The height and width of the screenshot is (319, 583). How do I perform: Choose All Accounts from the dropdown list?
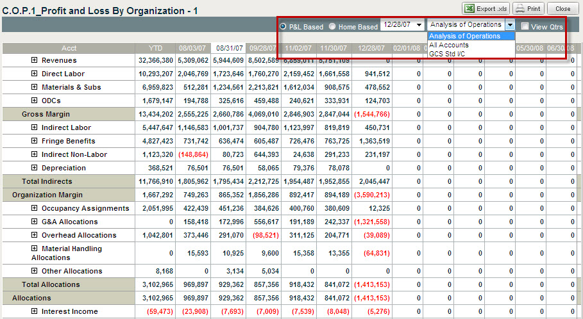[449, 45]
